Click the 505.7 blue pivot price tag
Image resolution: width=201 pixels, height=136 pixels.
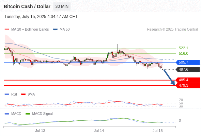pyautogui.click(x=188, y=62)
